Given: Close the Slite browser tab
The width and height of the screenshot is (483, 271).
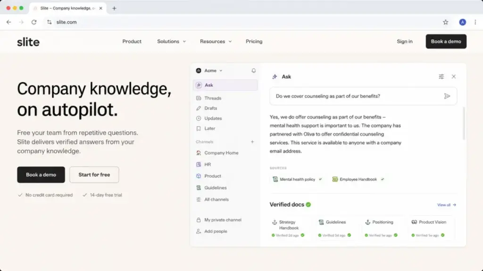Looking at the screenshot, I should pos(101,8).
